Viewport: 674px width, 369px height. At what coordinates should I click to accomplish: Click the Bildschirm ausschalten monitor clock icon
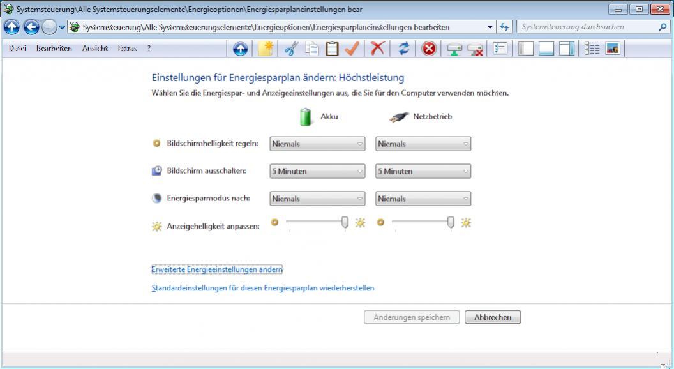point(157,170)
